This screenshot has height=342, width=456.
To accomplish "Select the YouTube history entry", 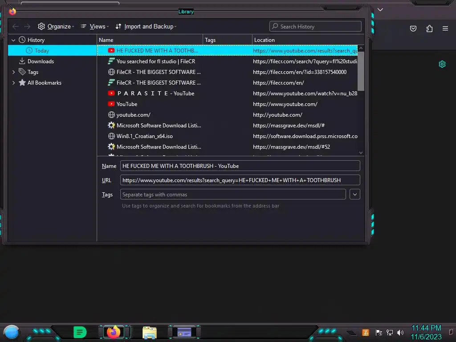I will tap(227, 104).
